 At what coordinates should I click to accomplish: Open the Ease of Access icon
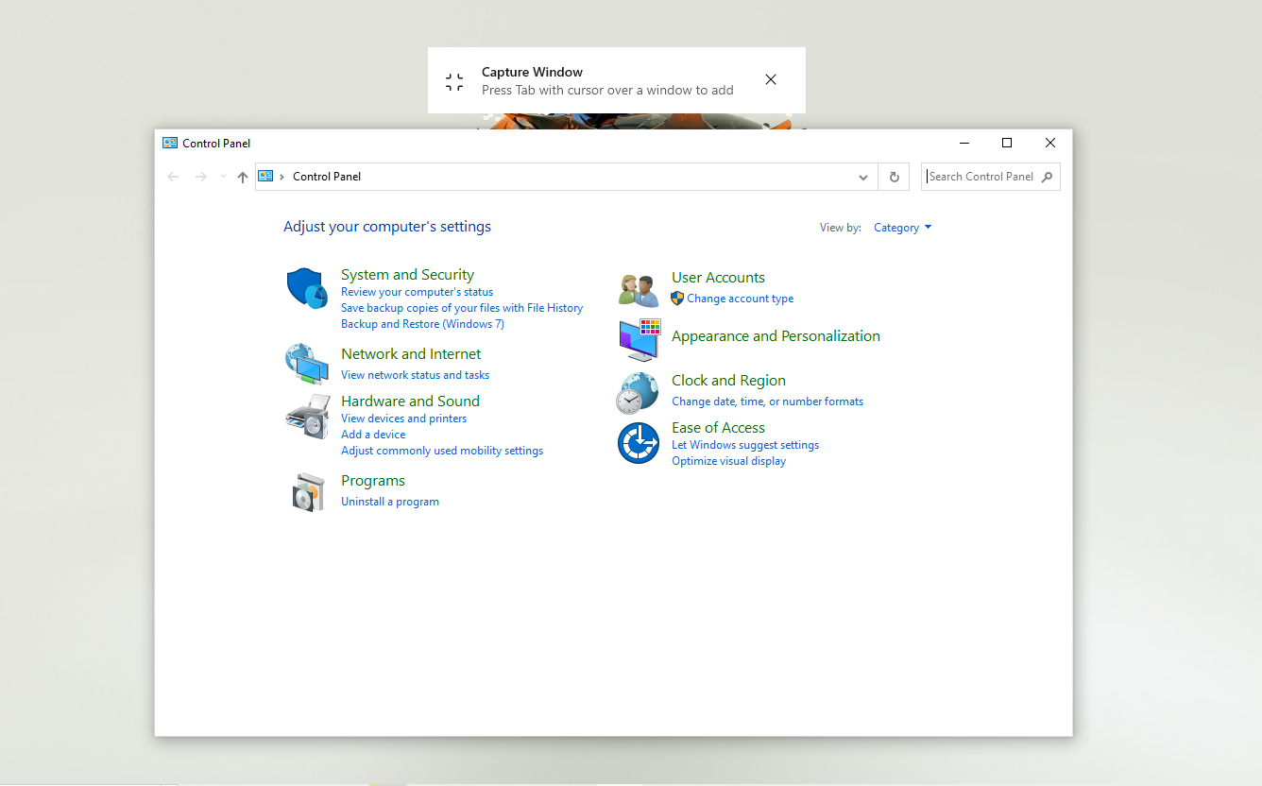(639, 443)
